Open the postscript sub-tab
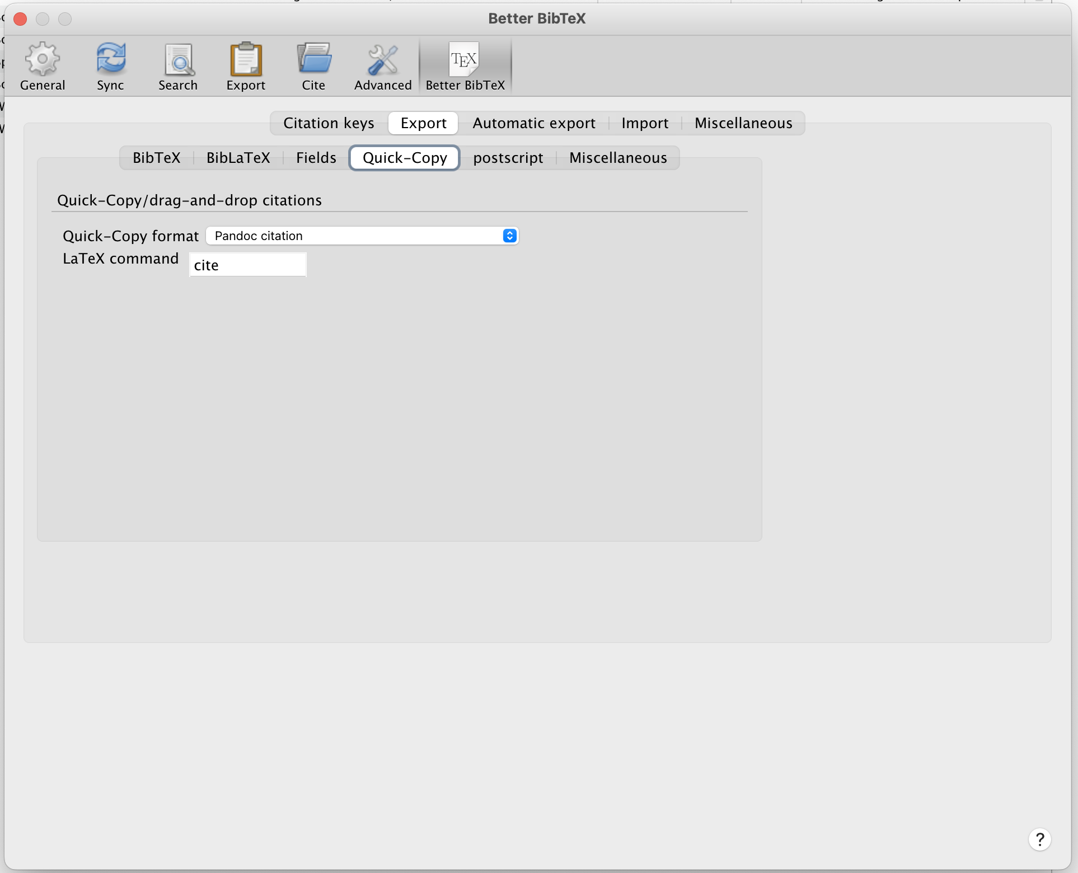Screen dimensions: 1078x873 click(x=508, y=158)
